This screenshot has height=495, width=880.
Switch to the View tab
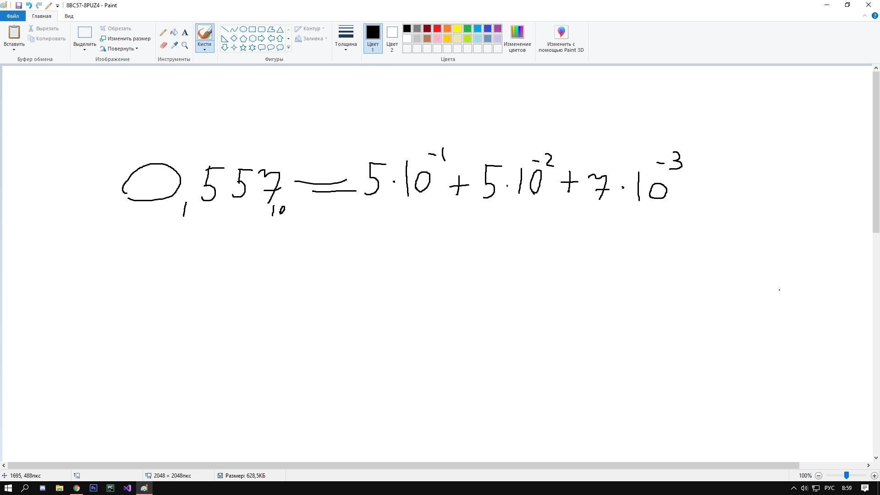(x=69, y=16)
